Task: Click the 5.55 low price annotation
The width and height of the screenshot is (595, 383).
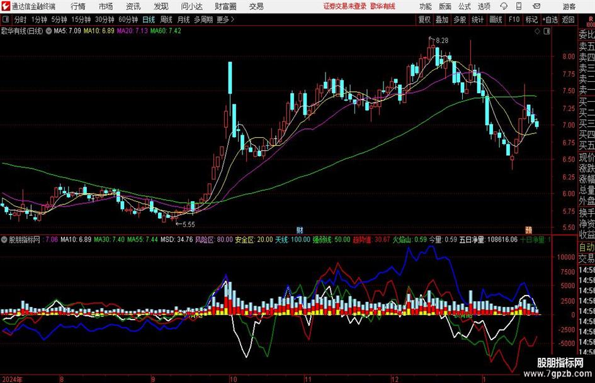Action: pos(189,225)
